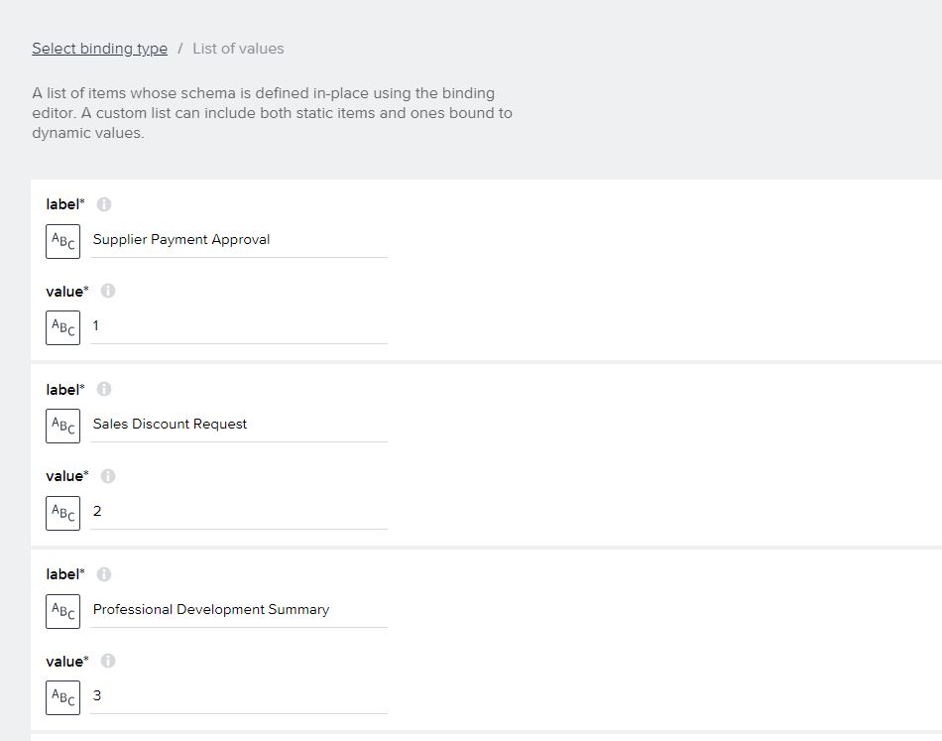Click info icon beside third value field
942x741 pixels.
108,661
